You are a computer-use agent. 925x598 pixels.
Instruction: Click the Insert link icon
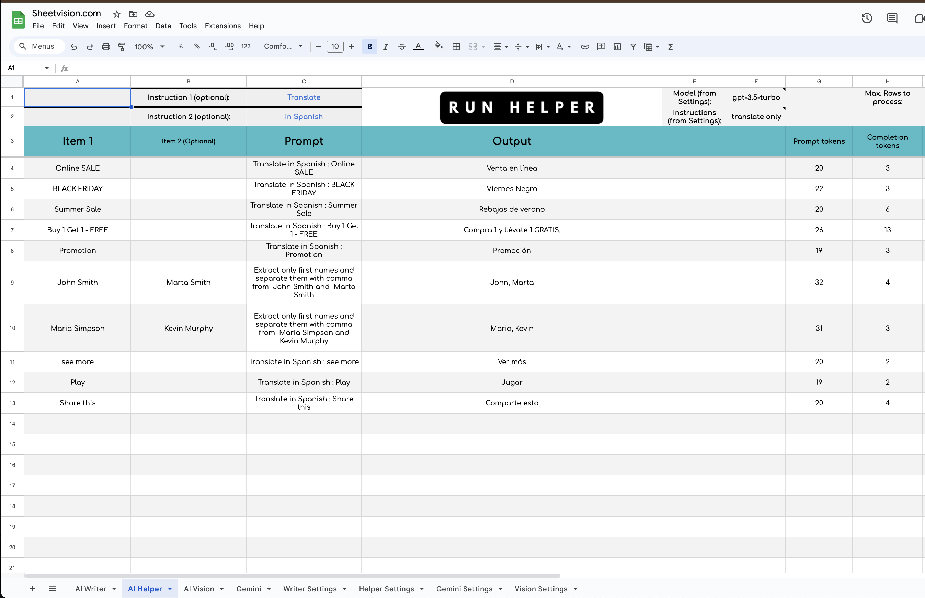pyautogui.click(x=584, y=47)
